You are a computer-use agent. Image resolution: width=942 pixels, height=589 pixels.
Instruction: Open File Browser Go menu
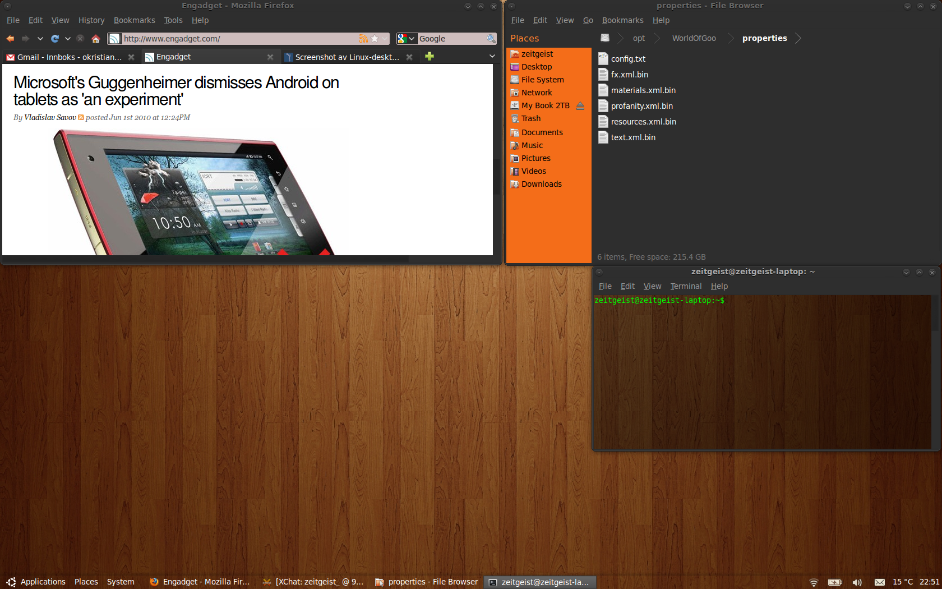click(x=588, y=20)
